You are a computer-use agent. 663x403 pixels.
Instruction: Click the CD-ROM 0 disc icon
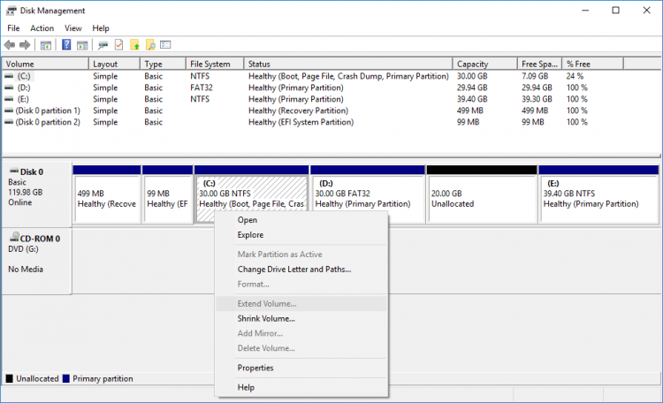click(x=15, y=237)
